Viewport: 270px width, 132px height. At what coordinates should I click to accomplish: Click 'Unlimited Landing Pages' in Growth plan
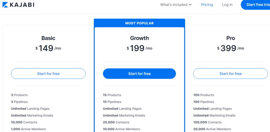coord(122,109)
